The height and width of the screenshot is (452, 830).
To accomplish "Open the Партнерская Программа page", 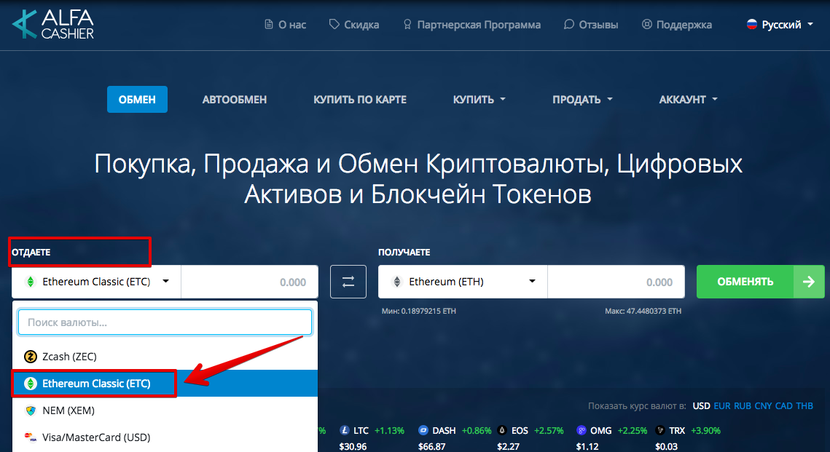I will tap(472, 24).
